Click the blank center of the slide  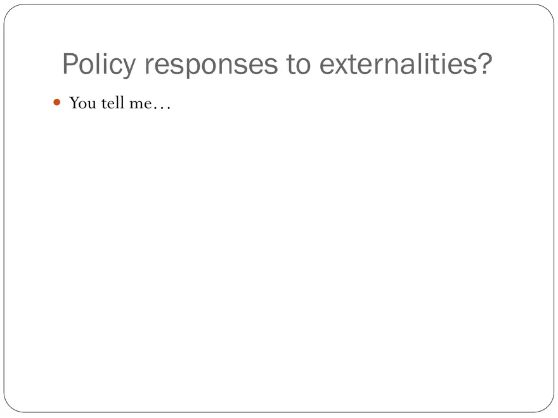tap(279, 241)
